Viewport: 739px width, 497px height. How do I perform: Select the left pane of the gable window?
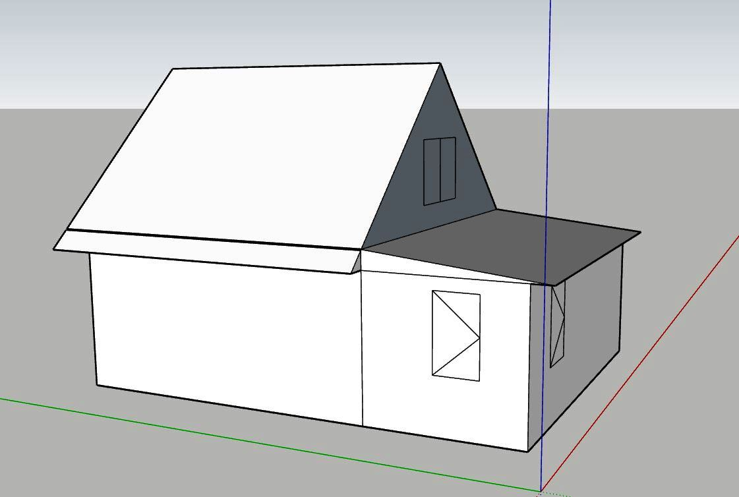(431, 171)
